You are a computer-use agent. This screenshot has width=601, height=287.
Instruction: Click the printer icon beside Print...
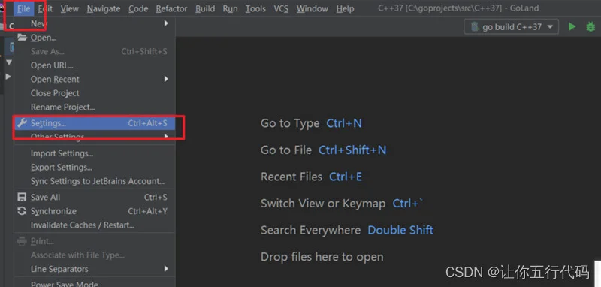pos(22,241)
